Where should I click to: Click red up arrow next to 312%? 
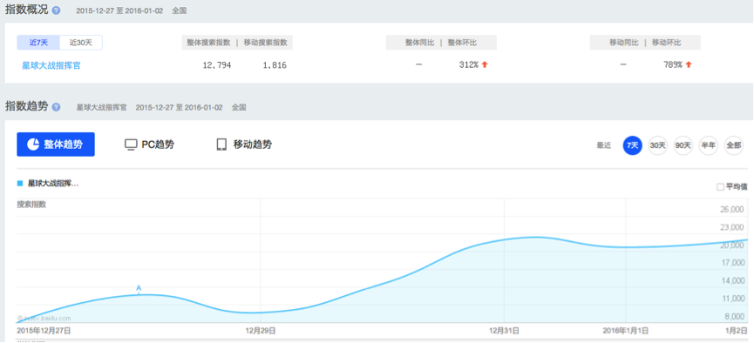pyautogui.click(x=485, y=64)
